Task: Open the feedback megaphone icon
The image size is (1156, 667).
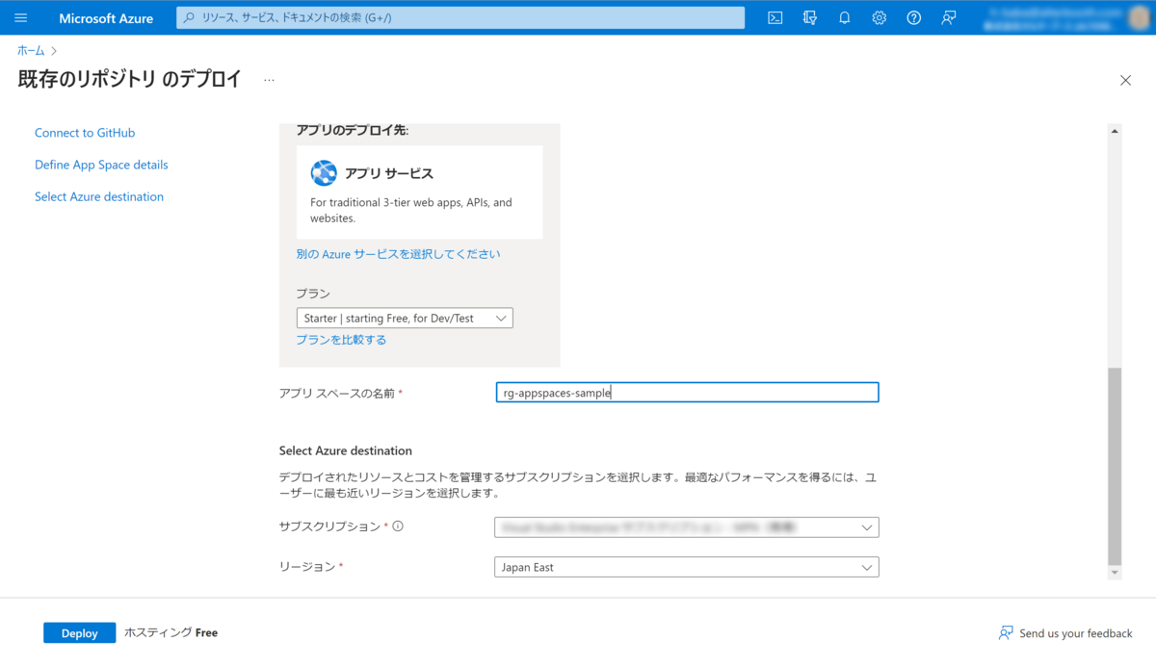Action: 948,17
